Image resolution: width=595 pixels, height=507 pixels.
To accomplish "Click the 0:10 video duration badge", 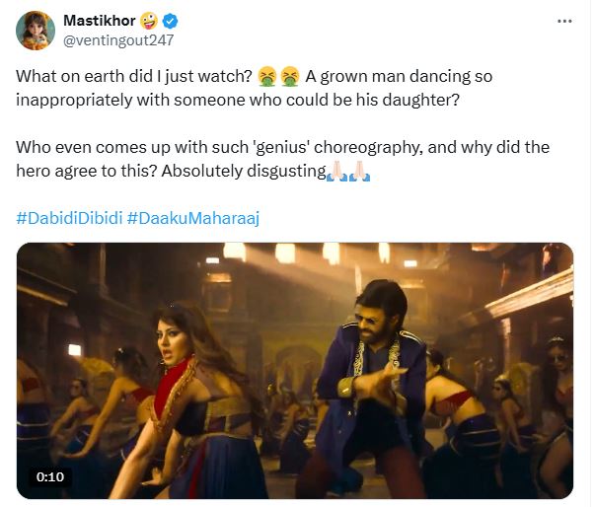I will pyautogui.click(x=49, y=477).
